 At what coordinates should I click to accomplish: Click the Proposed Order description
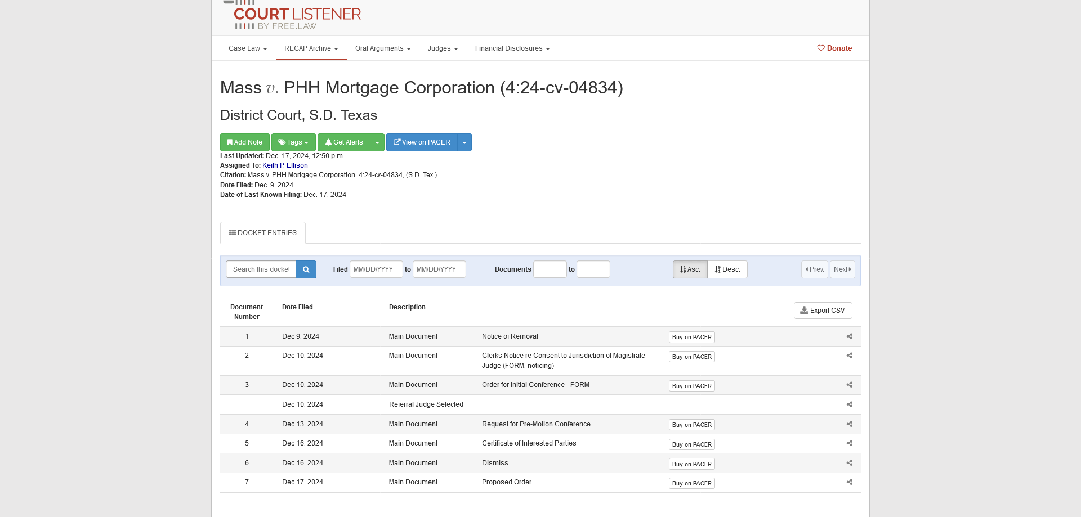pos(507,482)
